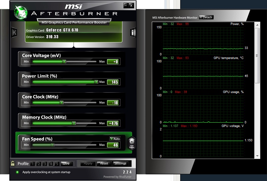
Task: Click the Power Limit value field 145
Action: click(113, 82)
